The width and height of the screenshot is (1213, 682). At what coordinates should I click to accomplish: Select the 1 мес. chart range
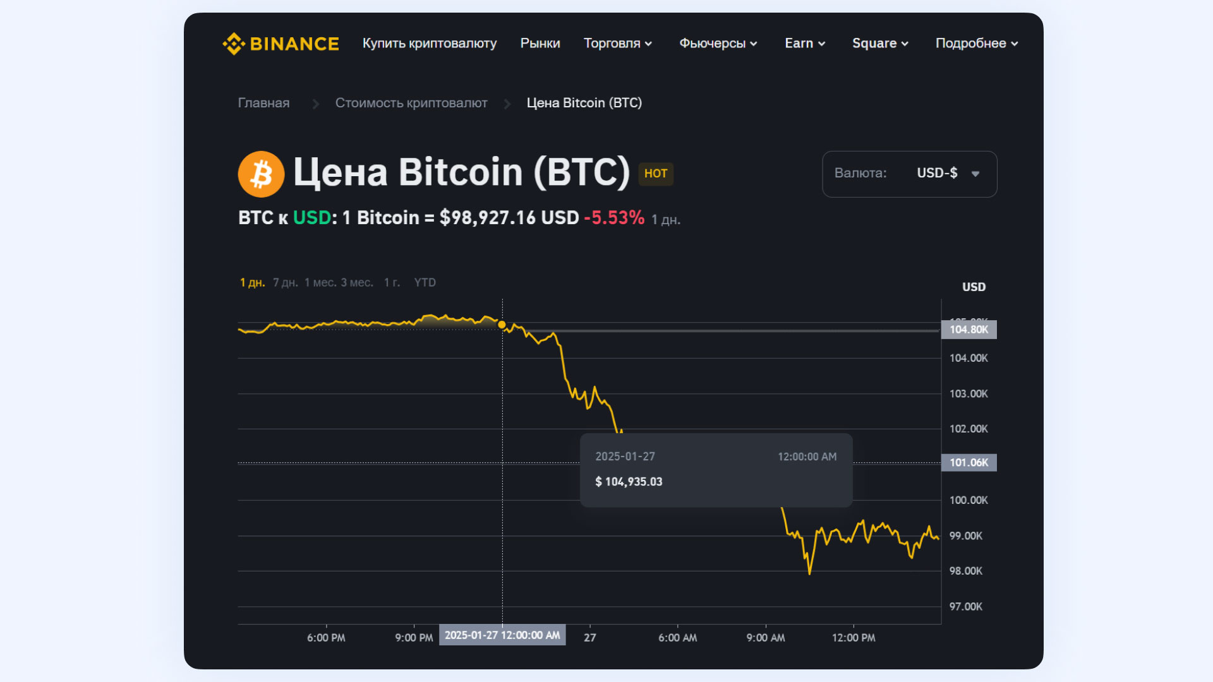pyautogui.click(x=321, y=283)
